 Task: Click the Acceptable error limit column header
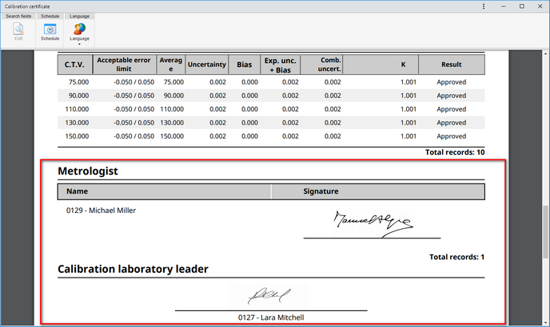tap(125, 65)
